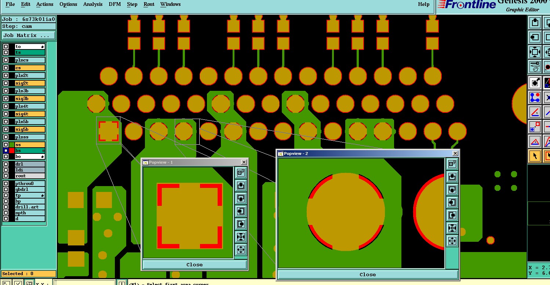The image size is (550, 285).
Task: Pan down in Popview - 1
Action: (241, 199)
